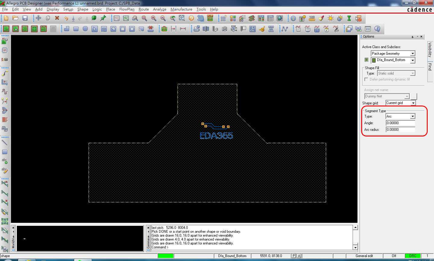Flip the design with FLIP icon

[210, 18]
